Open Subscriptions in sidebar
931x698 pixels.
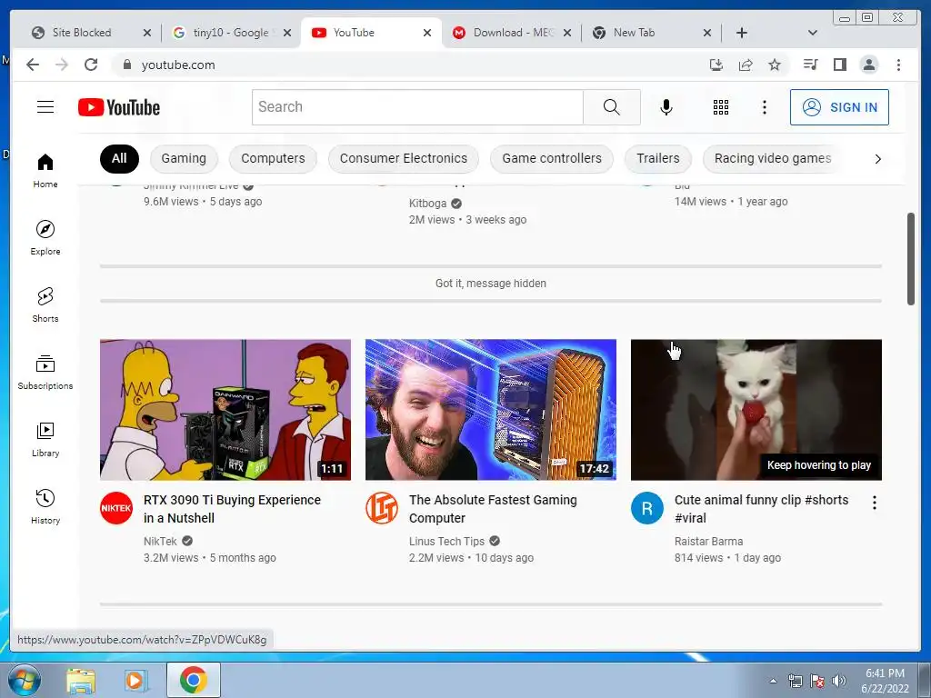[x=45, y=372]
